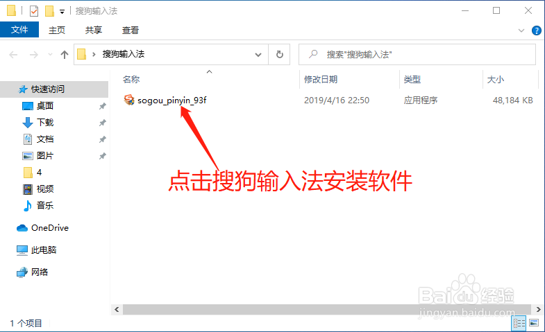
Task: Click new folder icon in title bar
Action: (49, 11)
